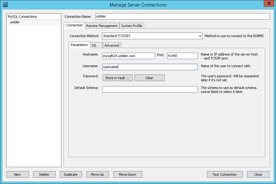Switch to the Remote Management tab
The height and width of the screenshot is (184, 276).
click(102, 26)
